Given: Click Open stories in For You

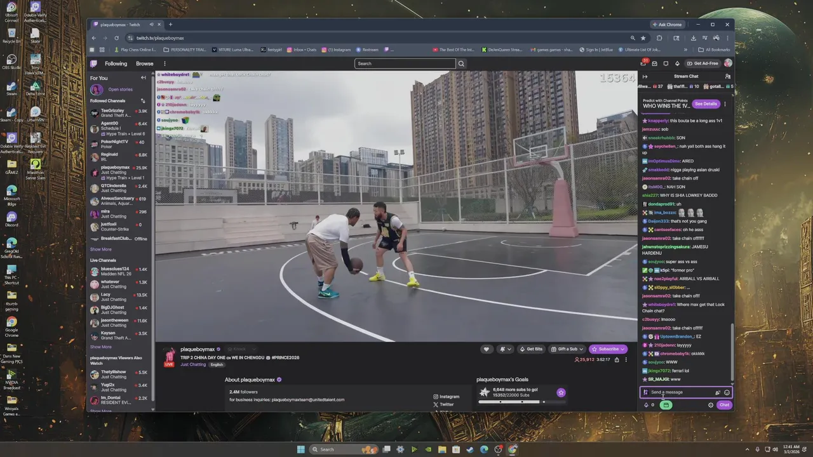Looking at the screenshot, I should tap(120, 89).
